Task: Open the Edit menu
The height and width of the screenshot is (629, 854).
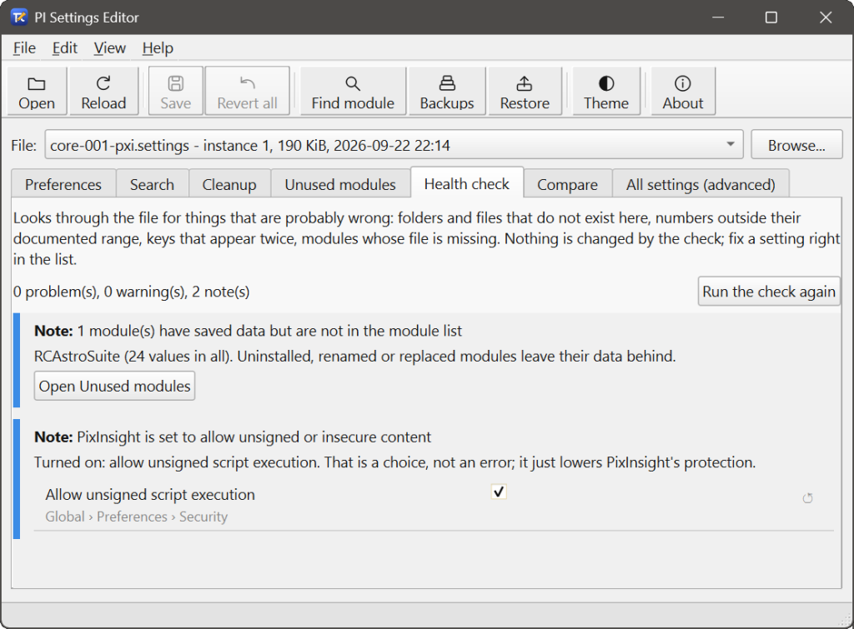Action: (x=65, y=47)
